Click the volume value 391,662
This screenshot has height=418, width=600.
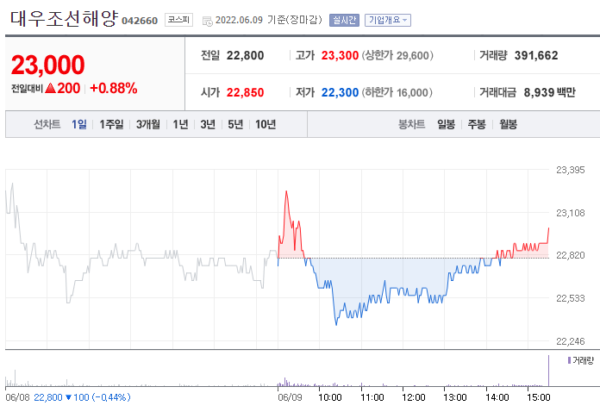[x=536, y=55]
